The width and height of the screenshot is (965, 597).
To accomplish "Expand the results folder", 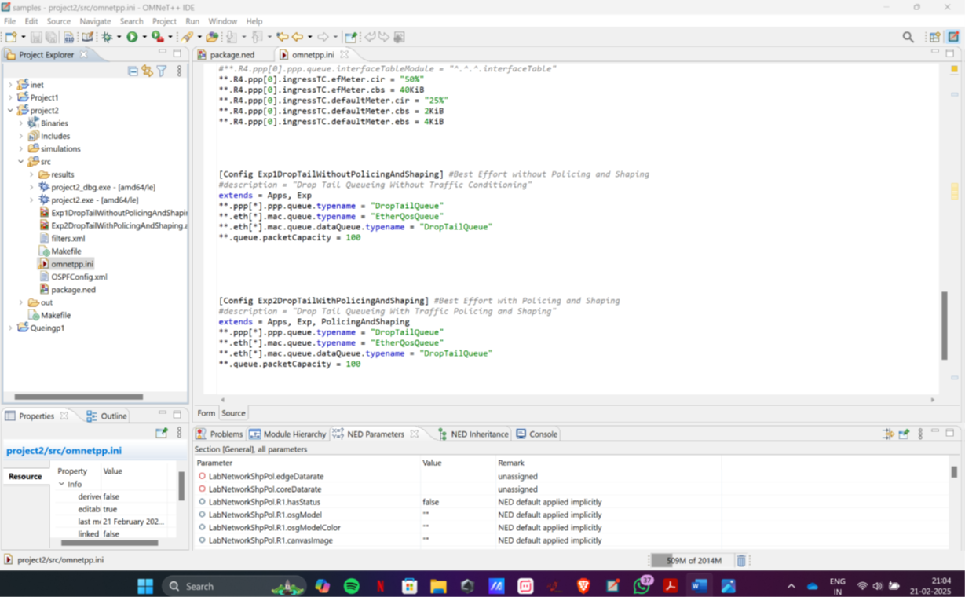I will pos(31,174).
